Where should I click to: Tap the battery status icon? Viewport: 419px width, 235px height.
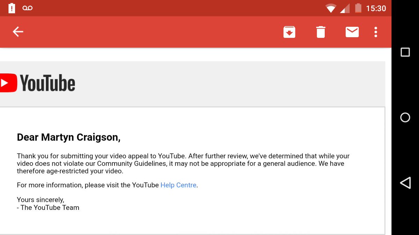(x=358, y=8)
